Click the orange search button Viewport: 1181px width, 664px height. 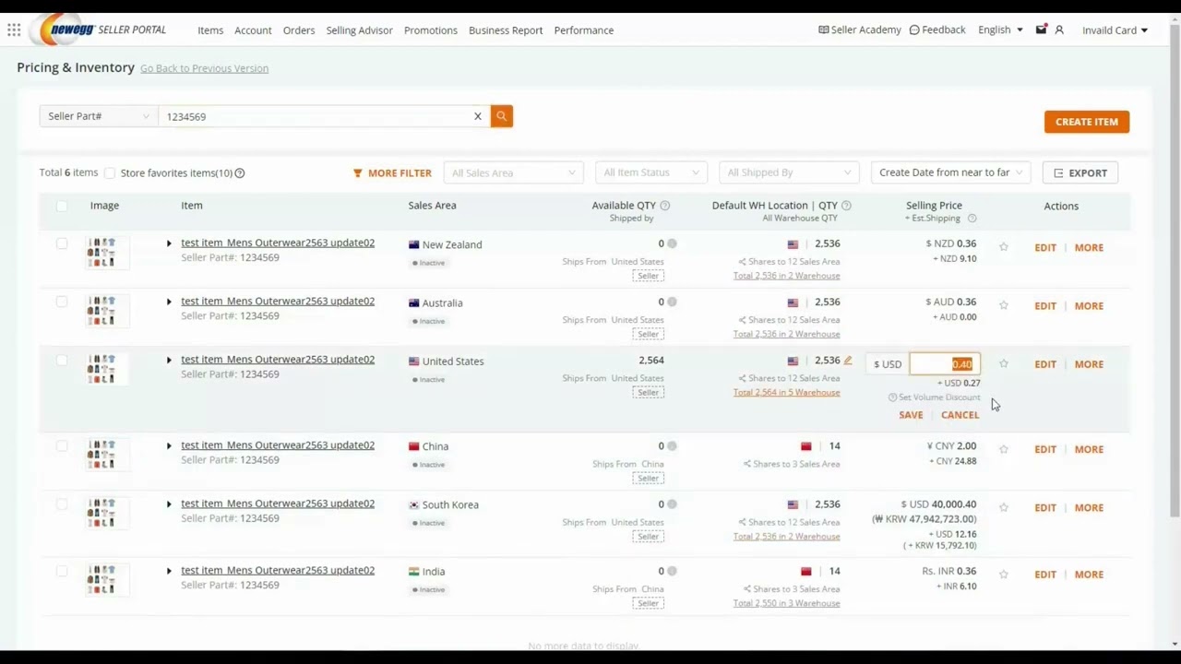click(x=501, y=116)
